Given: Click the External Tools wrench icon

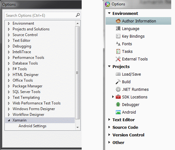Looking at the screenshot, I should [118, 59].
